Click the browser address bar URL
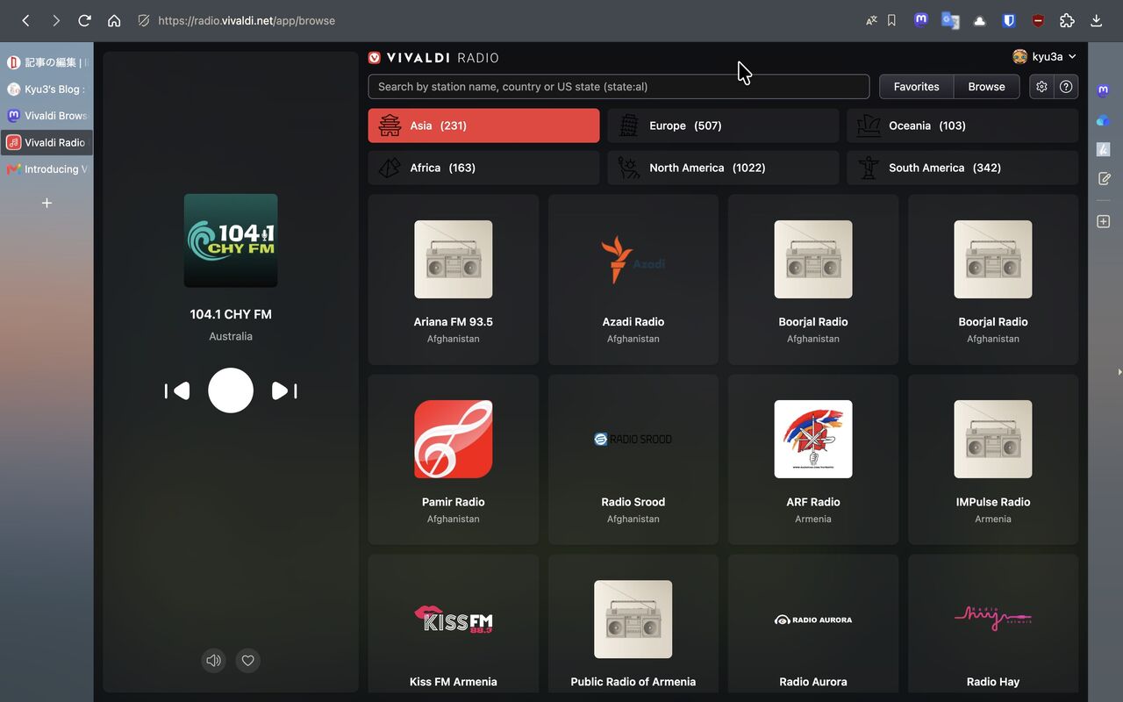The height and width of the screenshot is (702, 1123). coord(247,20)
